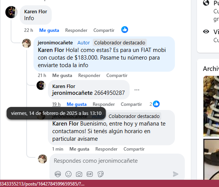The width and height of the screenshot is (219, 187).
Task: Toggle Me gusta on Karen Flor's Info comment
Action: [49, 30]
